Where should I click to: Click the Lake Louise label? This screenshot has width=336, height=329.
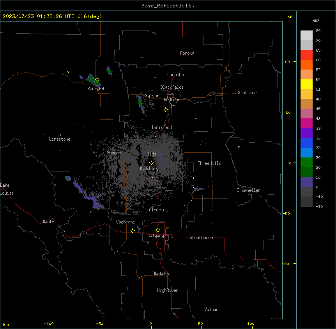tap(7, 189)
